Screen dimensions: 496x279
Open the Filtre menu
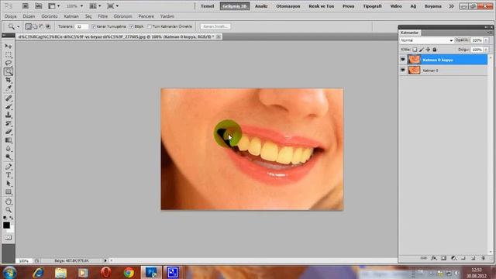click(x=102, y=16)
